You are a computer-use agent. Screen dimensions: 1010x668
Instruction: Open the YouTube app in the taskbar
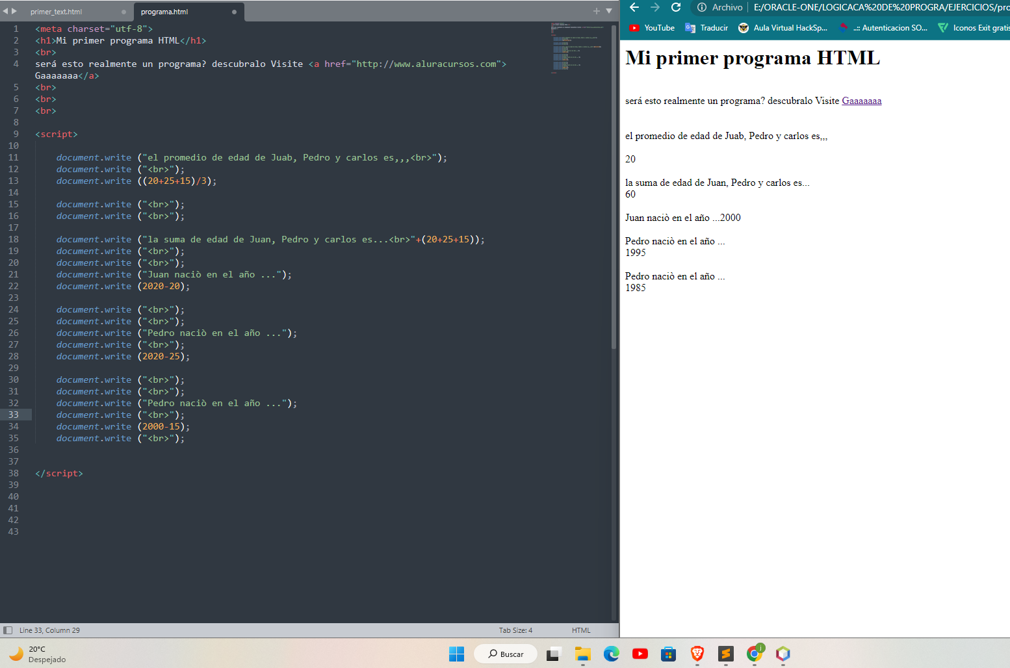pyautogui.click(x=640, y=654)
